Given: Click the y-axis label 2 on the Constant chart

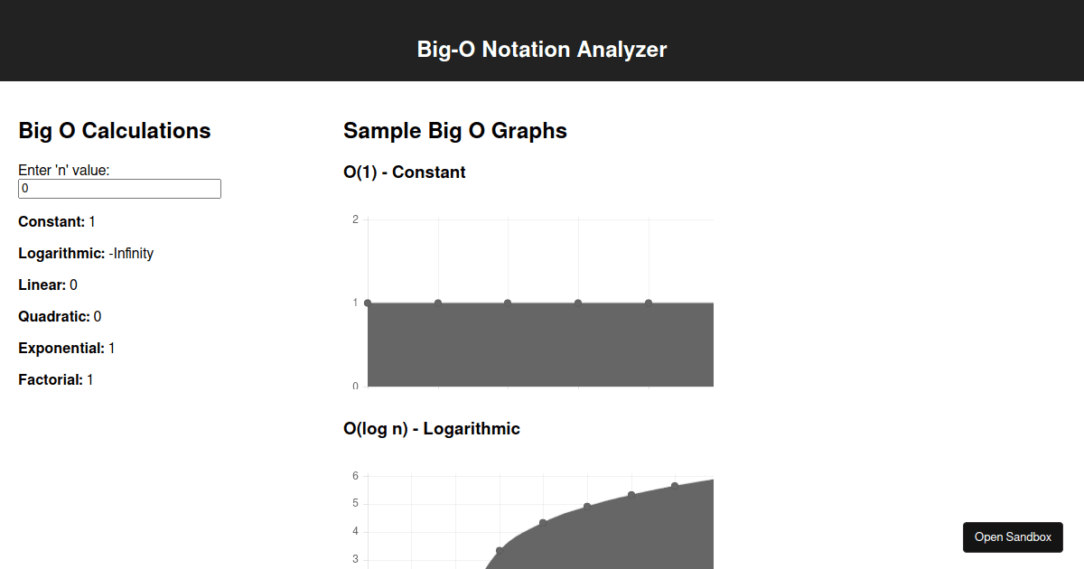Looking at the screenshot, I should [x=355, y=219].
